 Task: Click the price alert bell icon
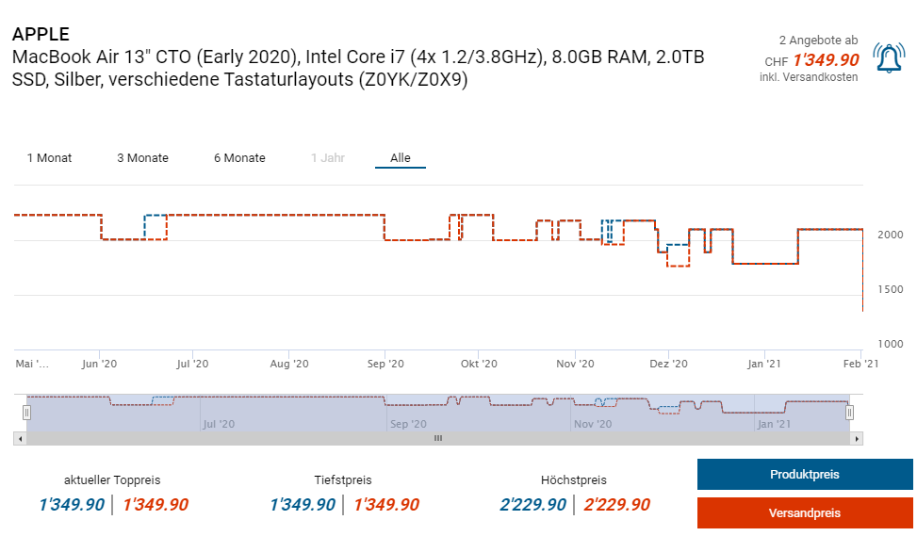click(x=890, y=58)
